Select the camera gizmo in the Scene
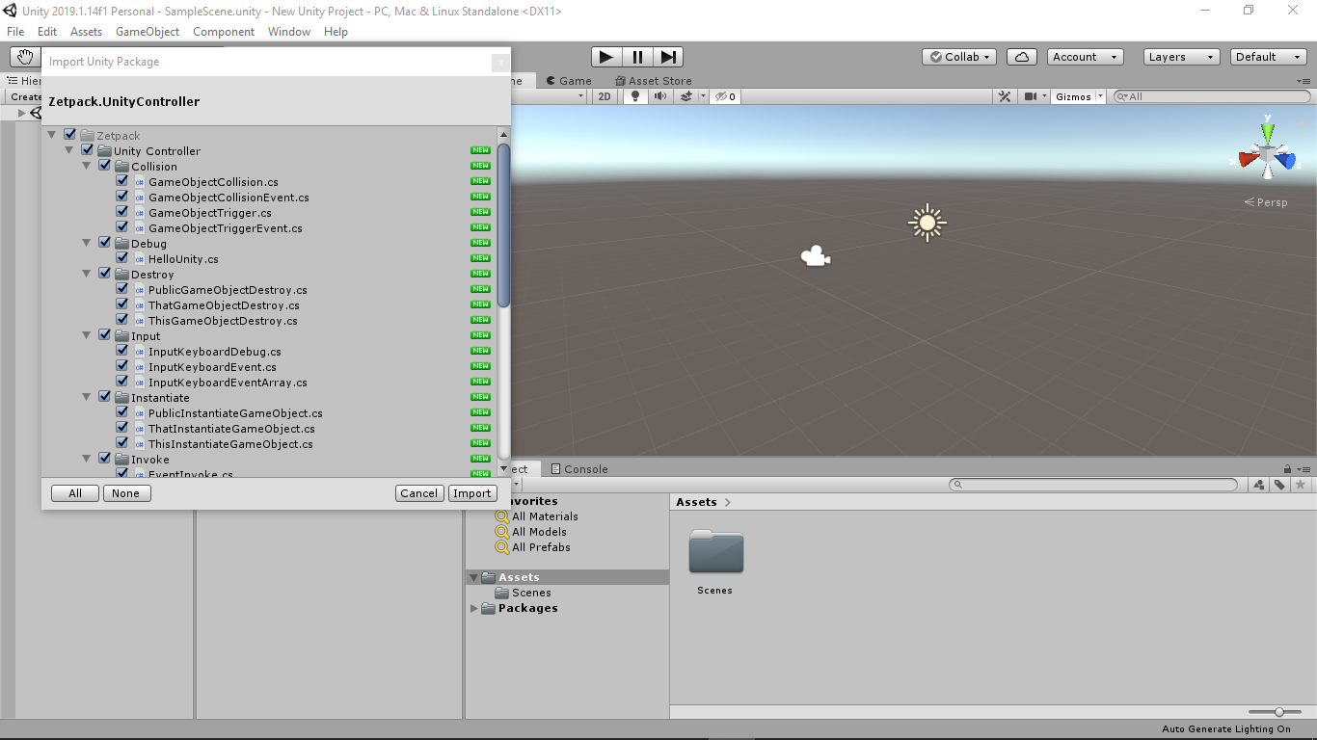This screenshot has width=1317, height=740. click(816, 256)
